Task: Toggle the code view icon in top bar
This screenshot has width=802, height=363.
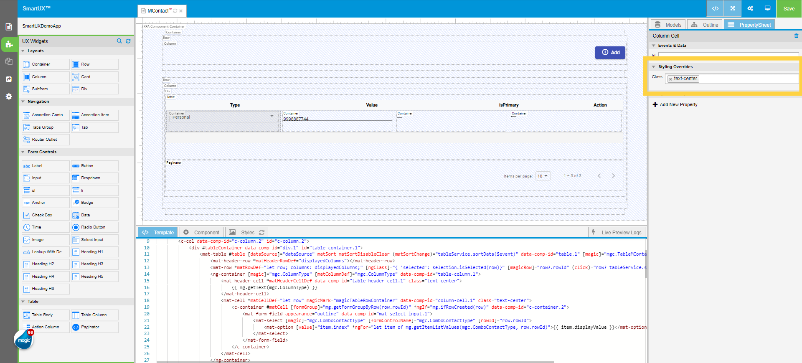Action: 715,8
